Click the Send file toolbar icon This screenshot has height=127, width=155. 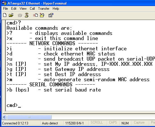coord(35,15)
